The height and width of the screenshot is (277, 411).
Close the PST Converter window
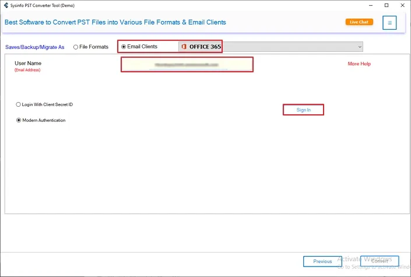[403, 5]
